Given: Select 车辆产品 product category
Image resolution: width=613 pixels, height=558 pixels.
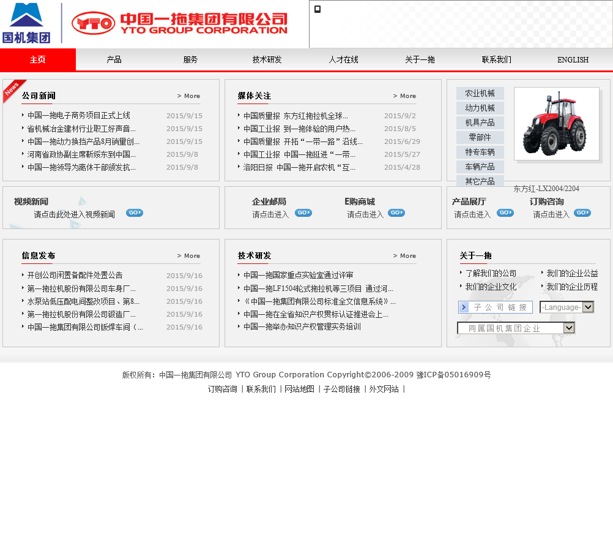Looking at the screenshot, I should pyautogui.click(x=480, y=167).
